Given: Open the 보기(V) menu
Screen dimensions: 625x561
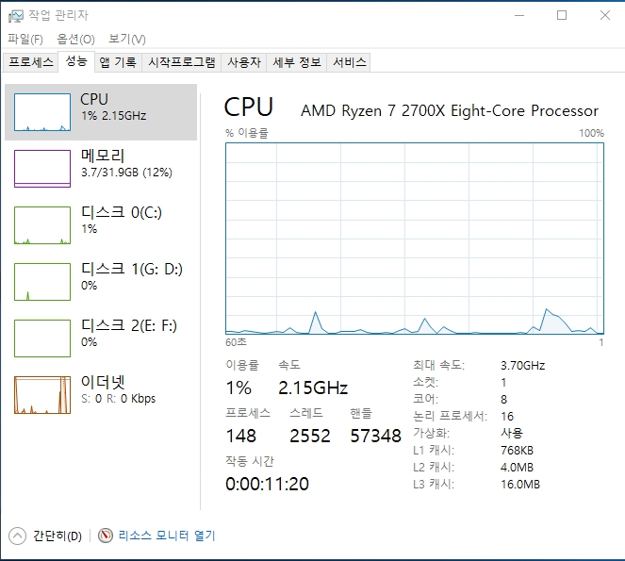Looking at the screenshot, I should 126,39.
